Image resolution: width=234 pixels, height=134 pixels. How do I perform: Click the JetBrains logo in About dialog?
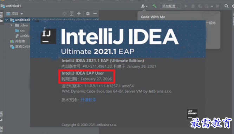point(192,114)
